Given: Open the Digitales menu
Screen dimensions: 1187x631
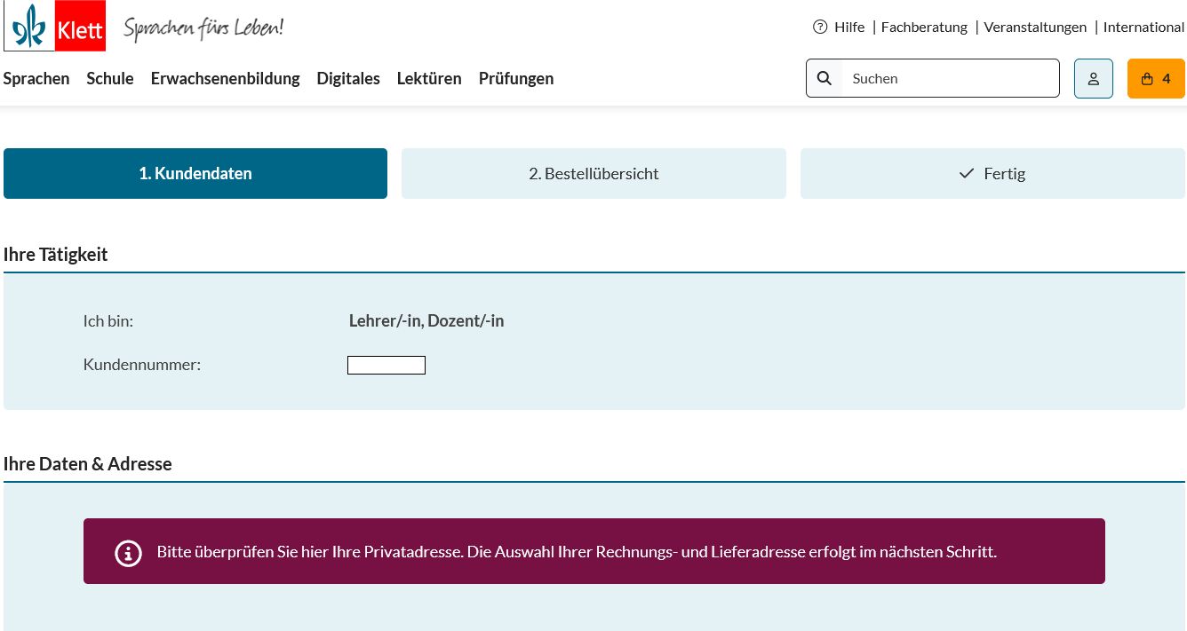Looking at the screenshot, I should pos(348,78).
